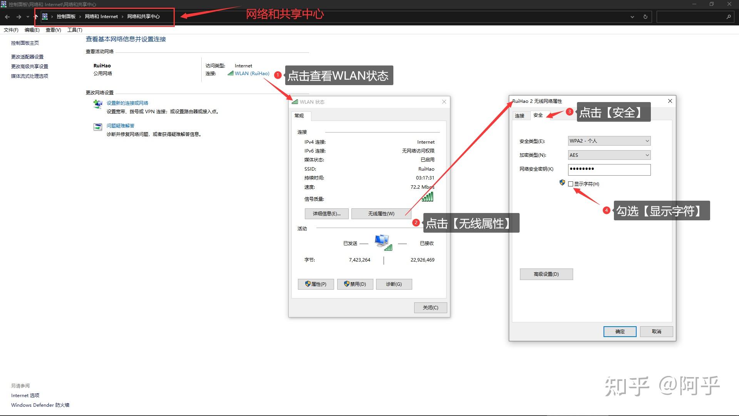739x416 pixels.
Task: Click the 详细信息(E)... button
Action: pos(327,214)
